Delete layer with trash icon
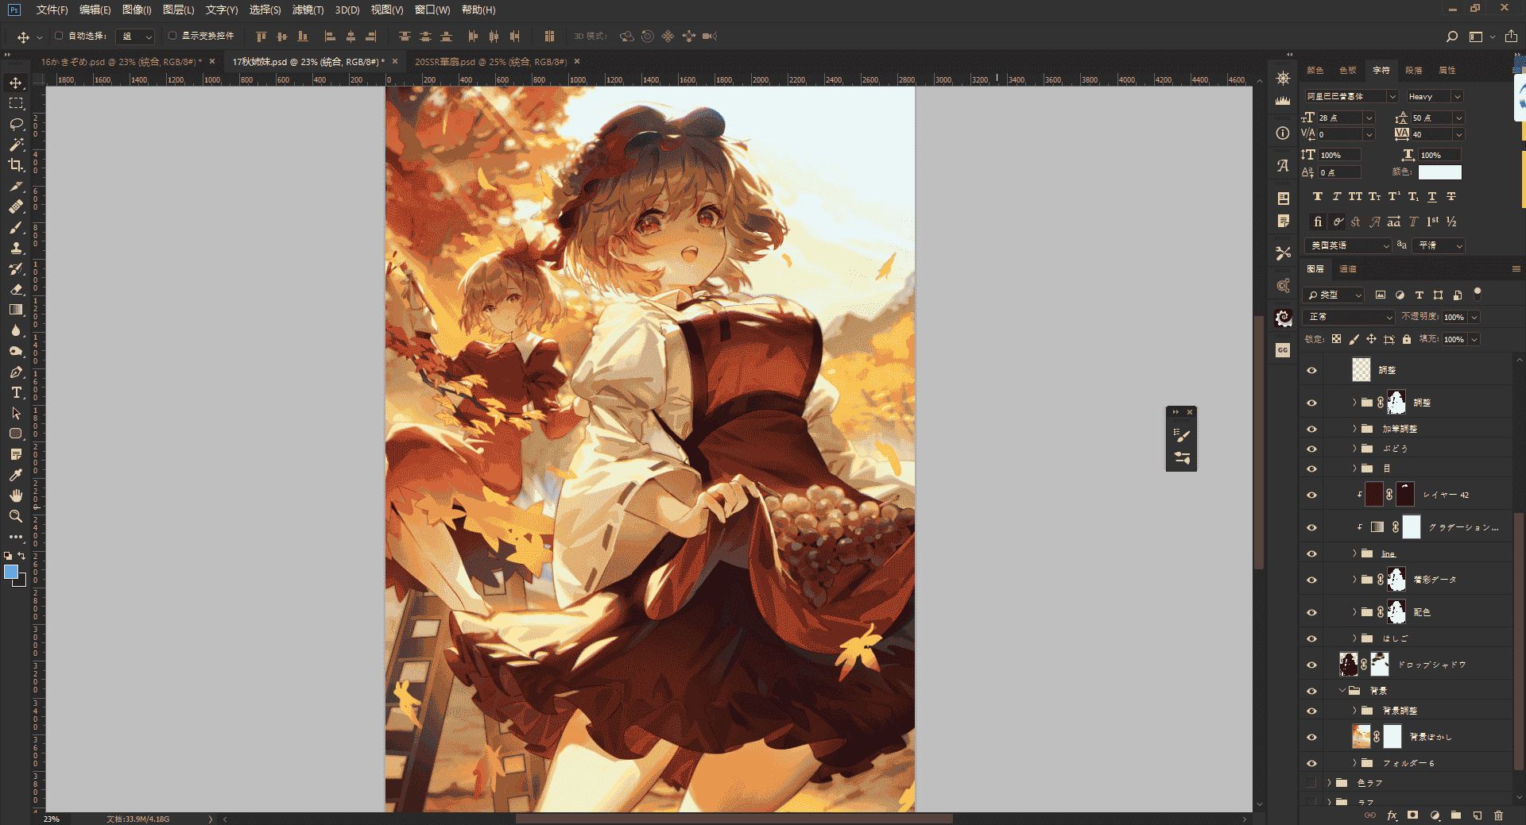Screen dimensions: 1526x825 (x=1498, y=815)
